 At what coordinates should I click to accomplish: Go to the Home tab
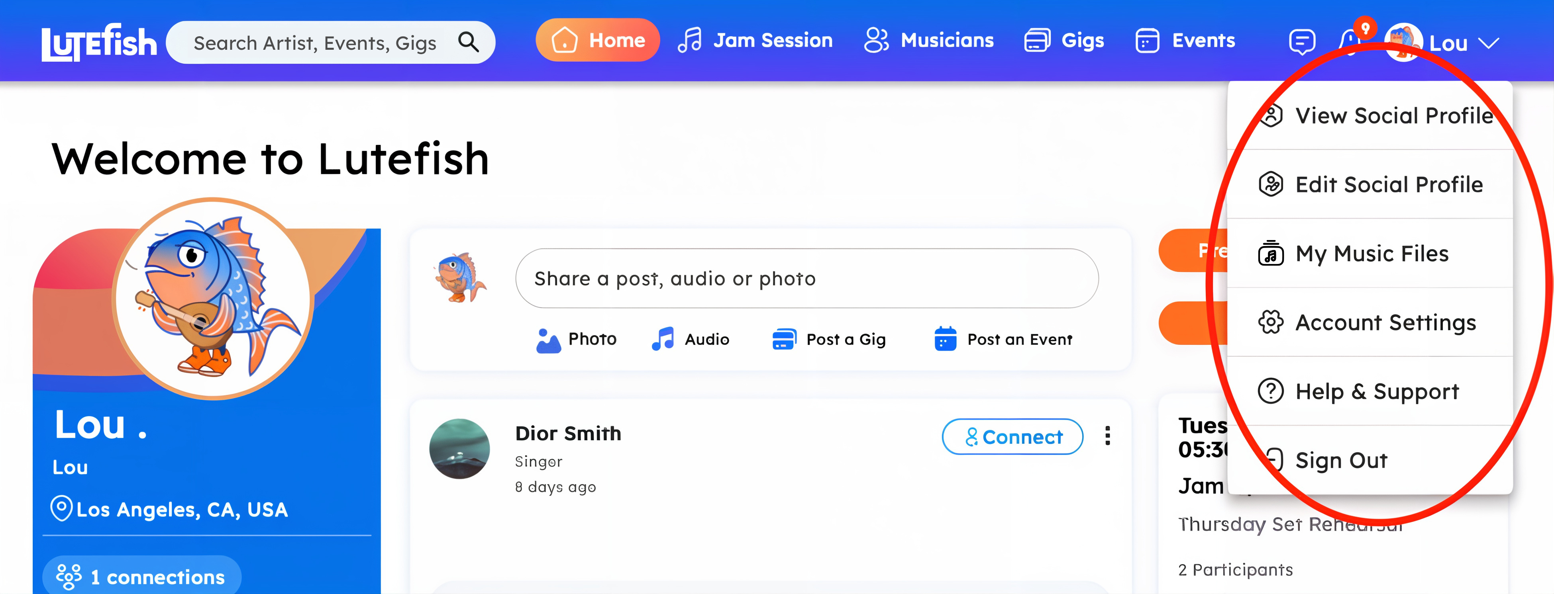[x=597, y=40]
